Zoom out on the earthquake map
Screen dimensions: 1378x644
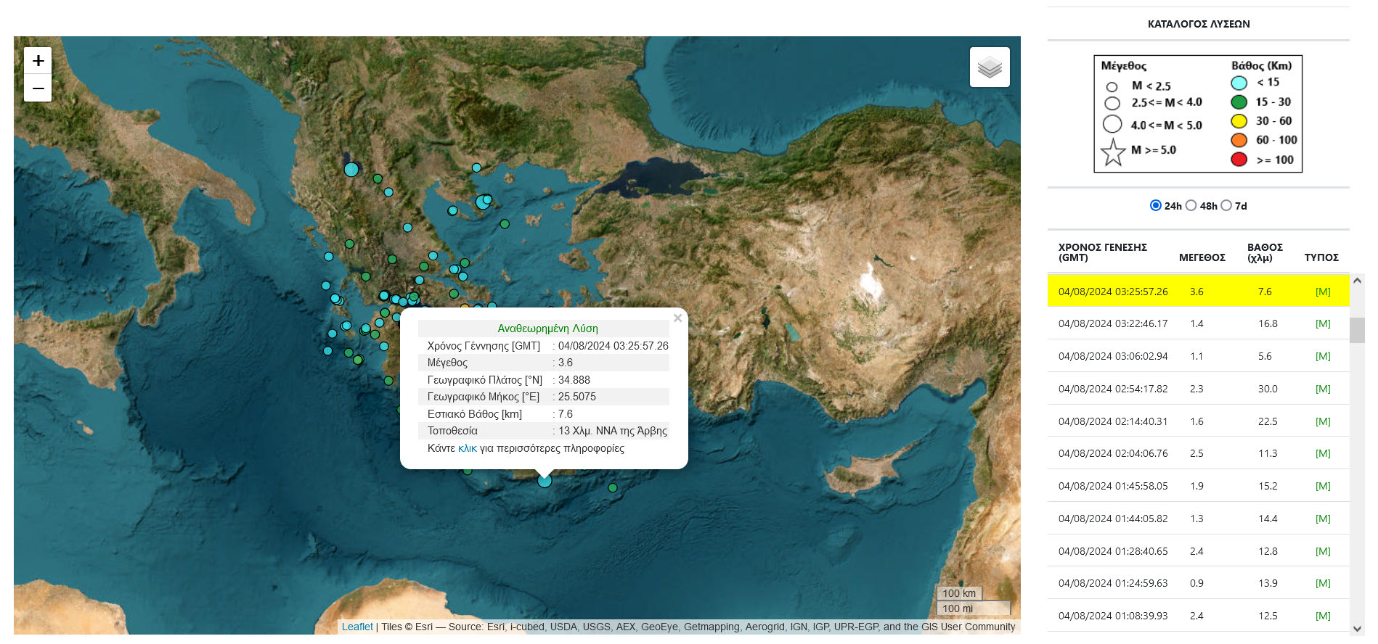38,88
